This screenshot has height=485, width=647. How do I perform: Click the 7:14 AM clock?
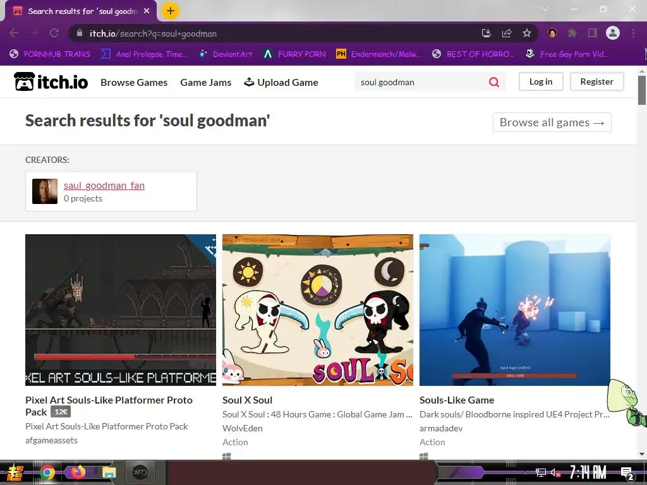588,472
